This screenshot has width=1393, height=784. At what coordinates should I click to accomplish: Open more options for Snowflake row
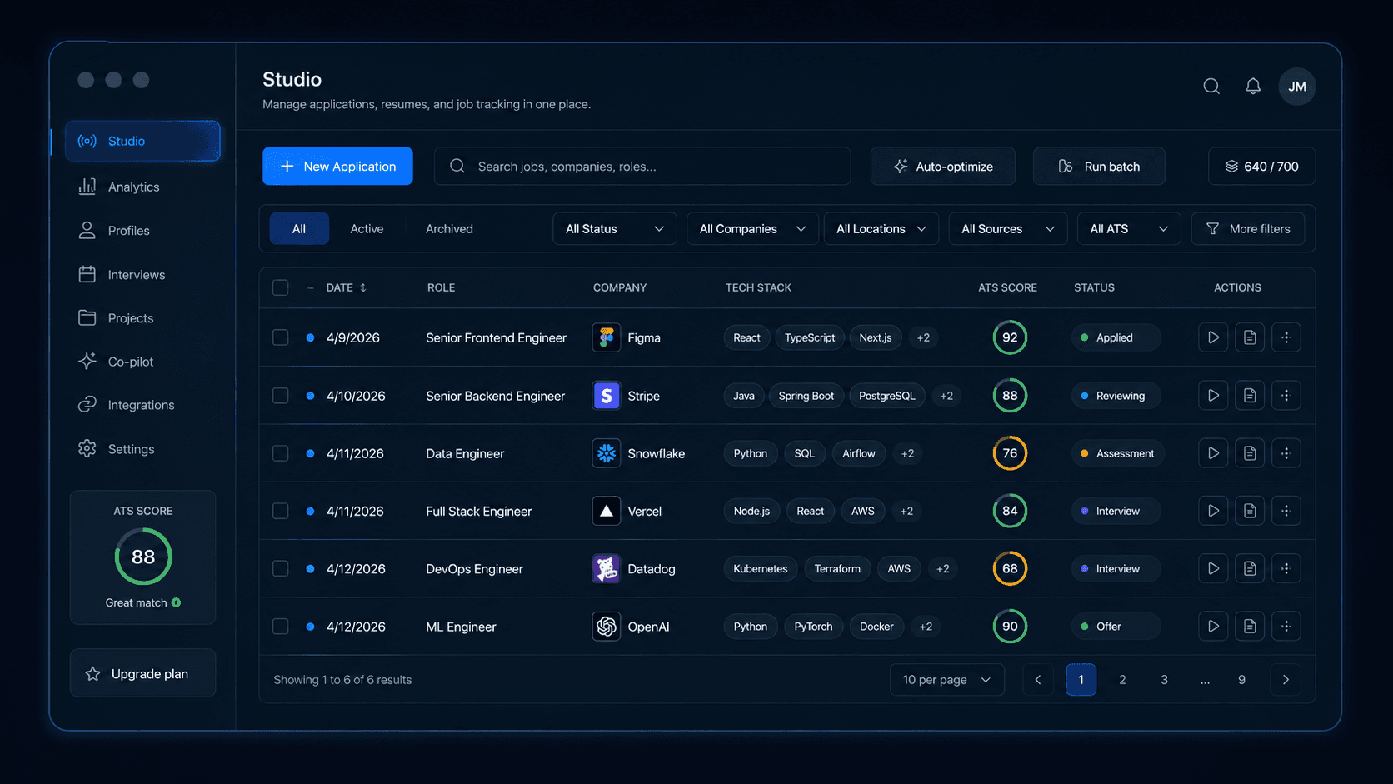1286,453
